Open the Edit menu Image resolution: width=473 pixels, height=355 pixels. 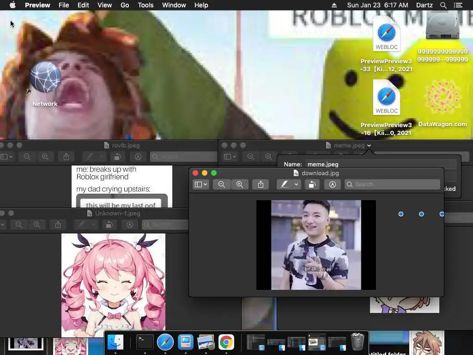point(83,5)
